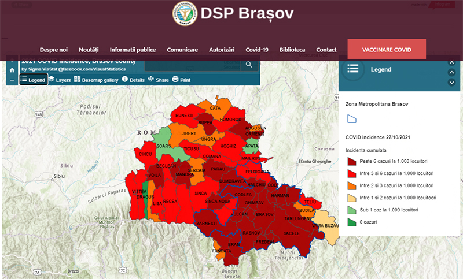Print the map

(181, 80)
